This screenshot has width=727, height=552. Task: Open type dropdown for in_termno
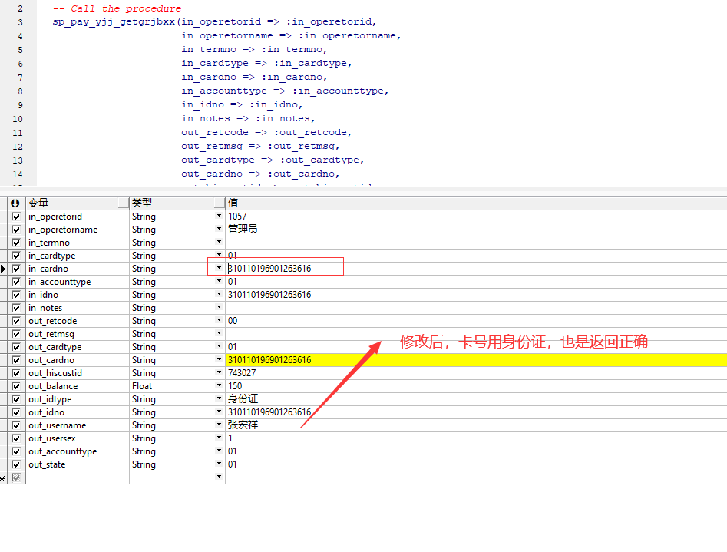tap(219, 242)
